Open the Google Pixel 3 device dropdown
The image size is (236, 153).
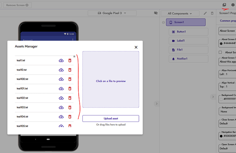click(x=112, y=13)
